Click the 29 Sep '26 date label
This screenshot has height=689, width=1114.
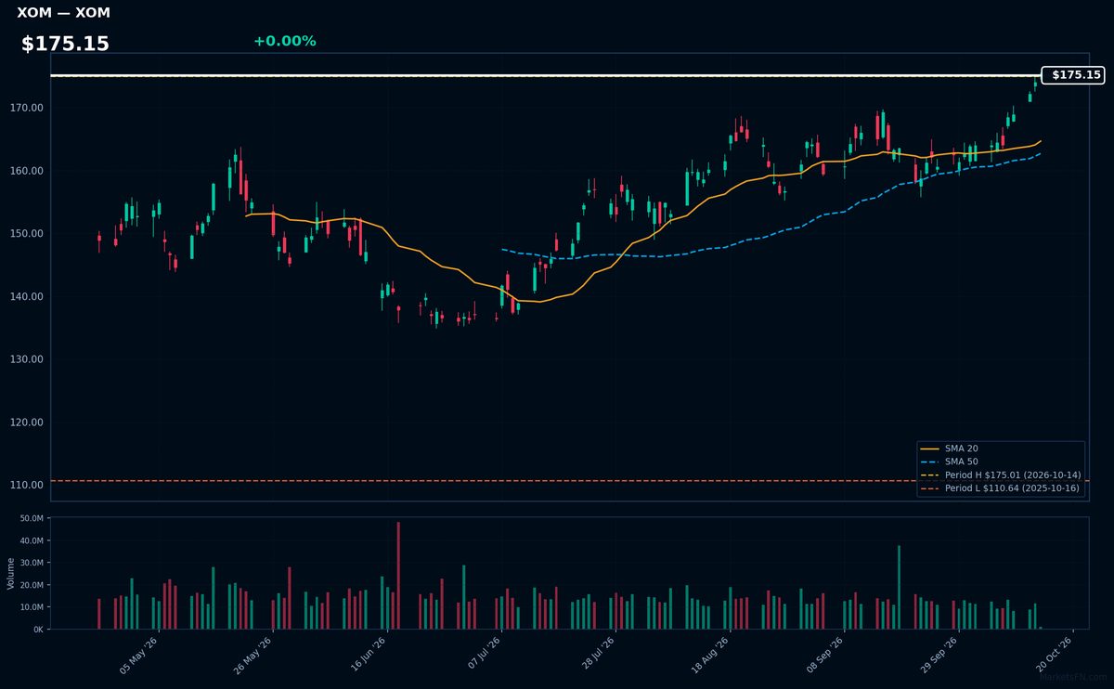click(x=940, y=656)
